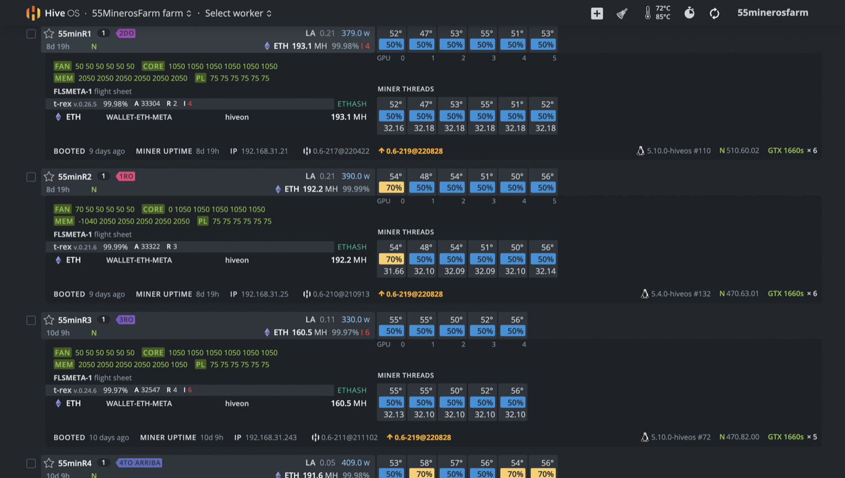This screenshot has width=845, height=478.
Task: Click the plus icon to add worker
Action: click(x=597, y=14)
